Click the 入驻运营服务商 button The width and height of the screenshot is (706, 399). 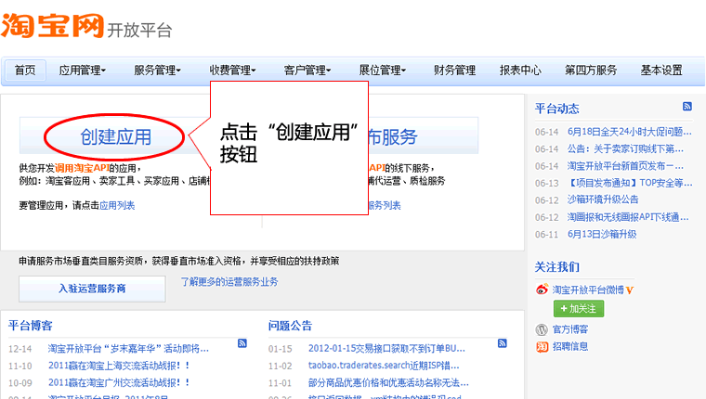coord(92,289)
